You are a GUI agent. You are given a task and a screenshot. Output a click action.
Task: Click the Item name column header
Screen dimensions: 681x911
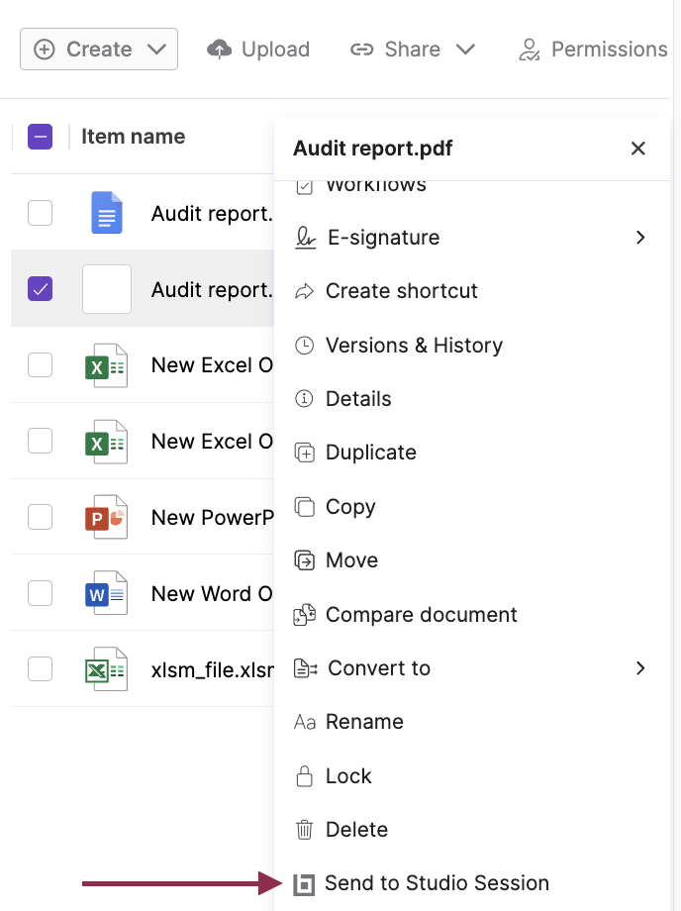tap(133, 137)
